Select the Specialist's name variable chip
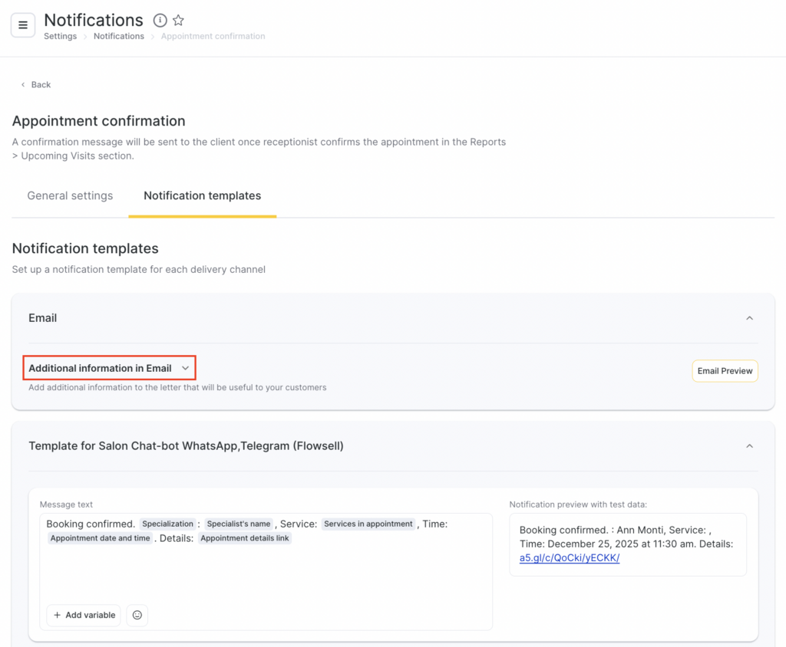The height and width of the screenshot is (647, 786). [x=239, y=524]
